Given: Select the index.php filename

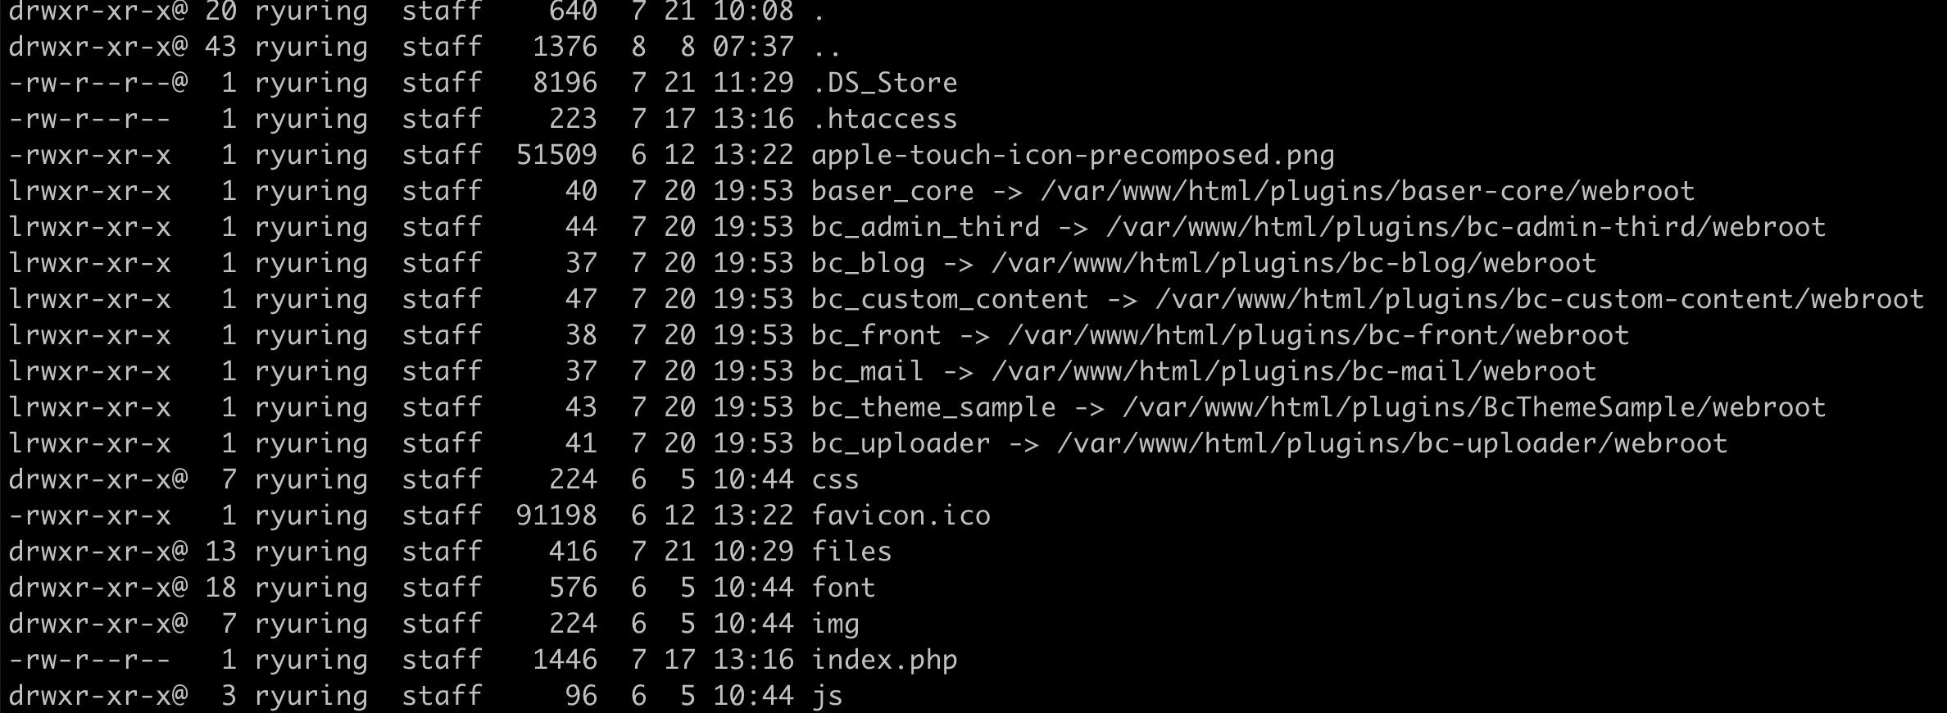Looking at the screenshot, I should click(x=884, y=661).
